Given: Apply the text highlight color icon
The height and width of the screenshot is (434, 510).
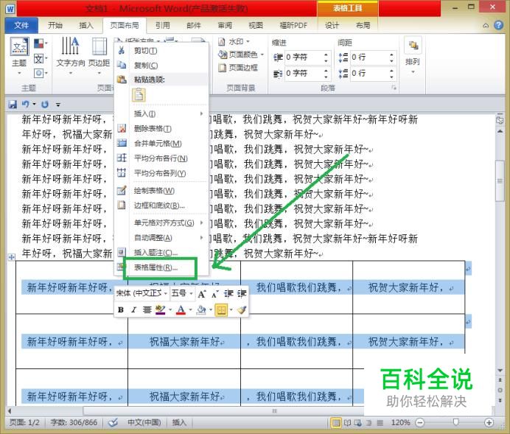Looking at the screenshot, I should [x=161, y=309].
